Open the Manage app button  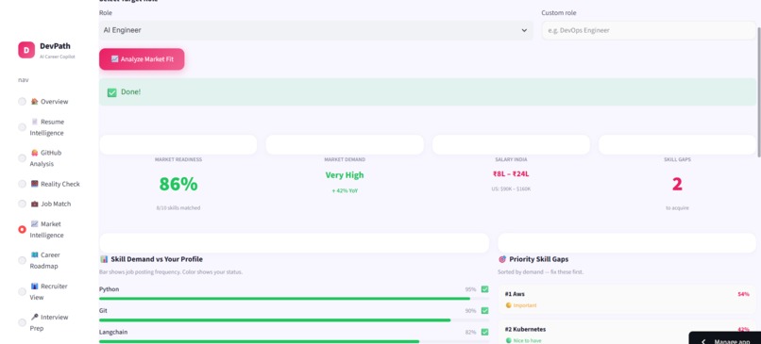[724, 338]
